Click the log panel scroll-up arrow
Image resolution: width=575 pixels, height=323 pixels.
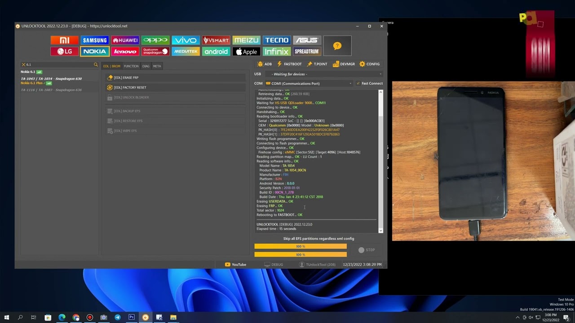point(381,92)
